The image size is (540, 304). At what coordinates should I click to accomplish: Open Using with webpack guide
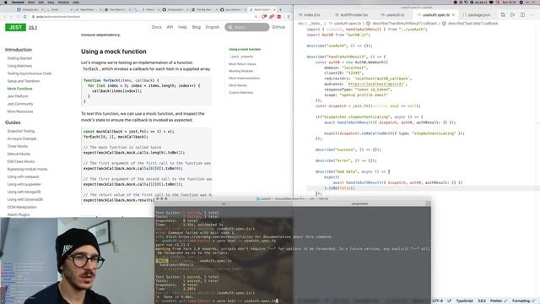tap(23, 176)
